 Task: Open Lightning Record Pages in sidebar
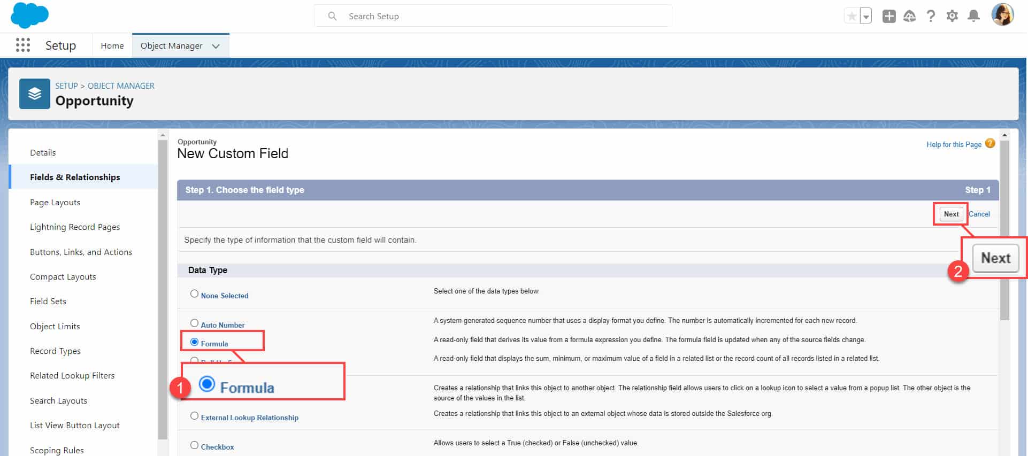tap(75, 227)
